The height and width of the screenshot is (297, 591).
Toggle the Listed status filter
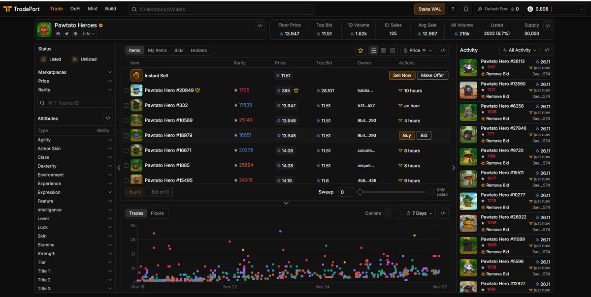tap(51, 59)
